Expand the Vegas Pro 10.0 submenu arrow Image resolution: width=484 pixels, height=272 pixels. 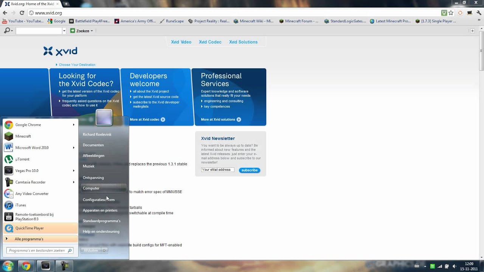[x=74, y=171]
